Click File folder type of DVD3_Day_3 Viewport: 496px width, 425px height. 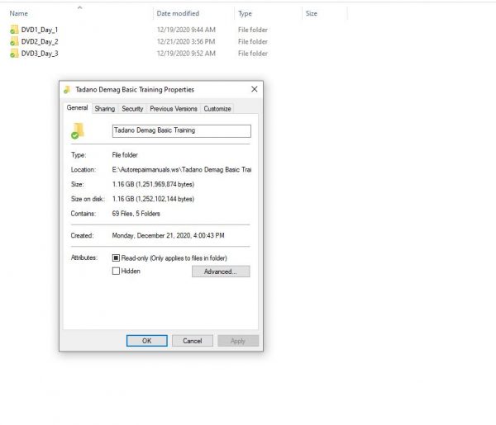click(x=253, y=54)
